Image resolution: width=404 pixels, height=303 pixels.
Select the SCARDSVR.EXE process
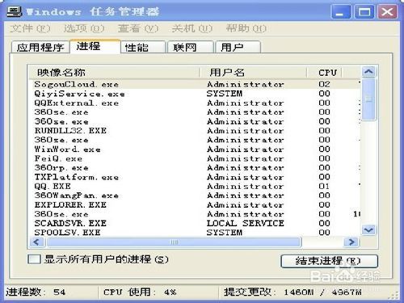pyautogui.click(x=195, y=223)
